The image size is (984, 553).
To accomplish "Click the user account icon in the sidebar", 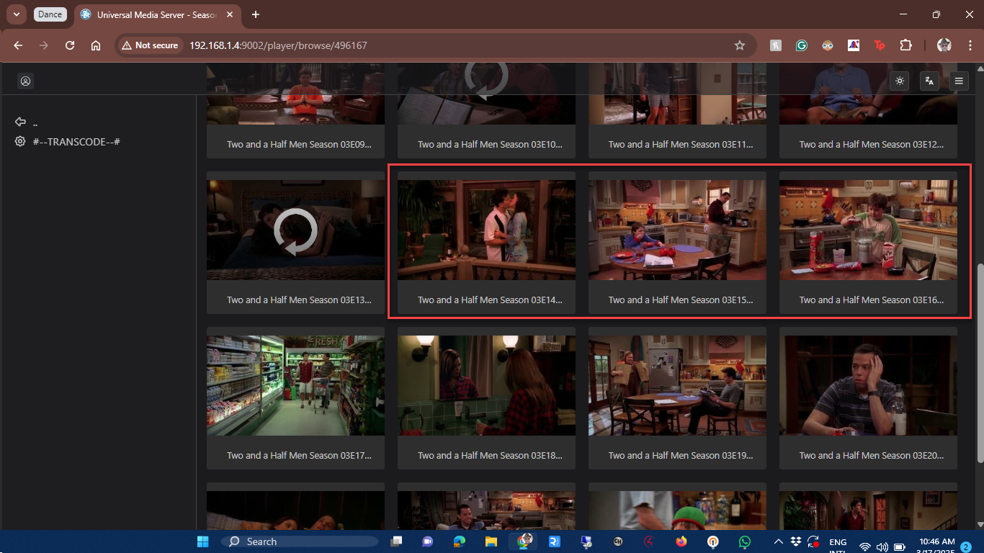I will tap(25, 81).
